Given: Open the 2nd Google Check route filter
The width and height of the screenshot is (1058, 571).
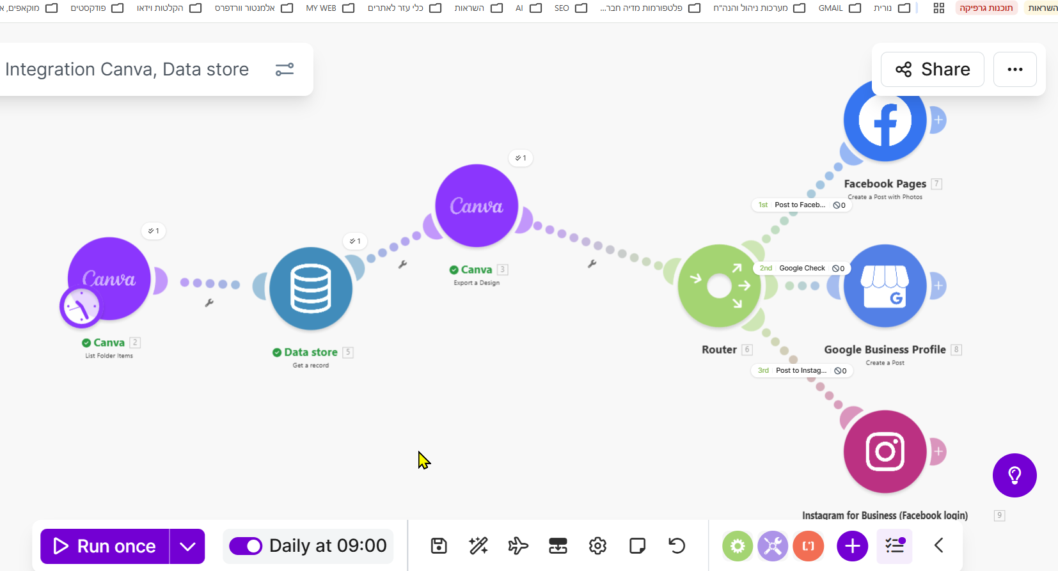Looking at the screenshot, I should coord(802,269).
